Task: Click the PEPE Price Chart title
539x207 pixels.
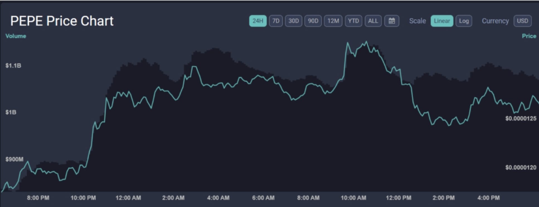Action: click(x=62, y=21)
